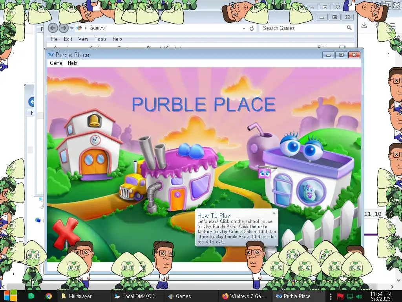Go back in the Games explorer window

pyautogui.click(x=53, y=28)
